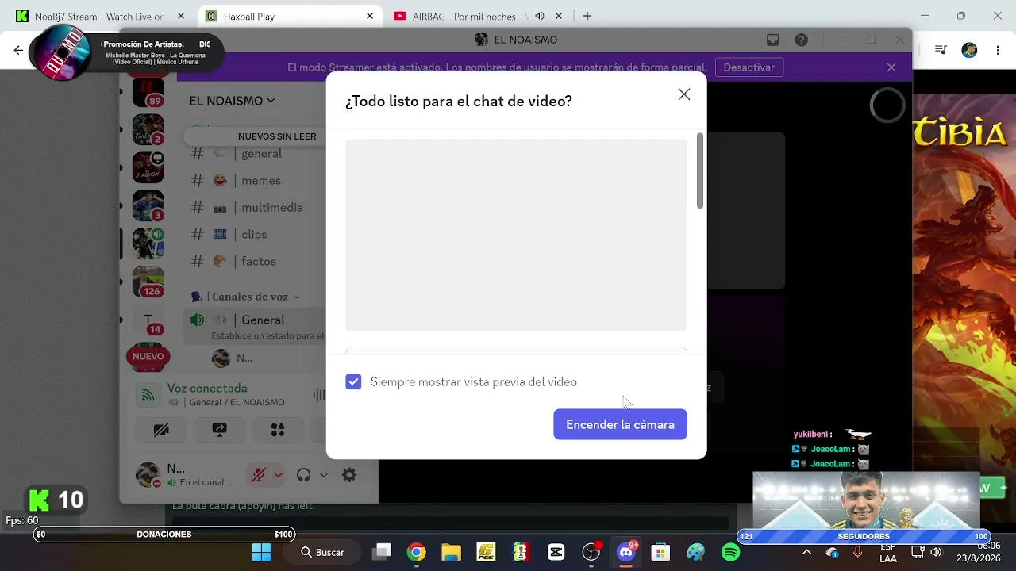Turn on the camera with Encender la cámara
Image resolution: width=1016 pixels, height=571 pixels.
620,424
